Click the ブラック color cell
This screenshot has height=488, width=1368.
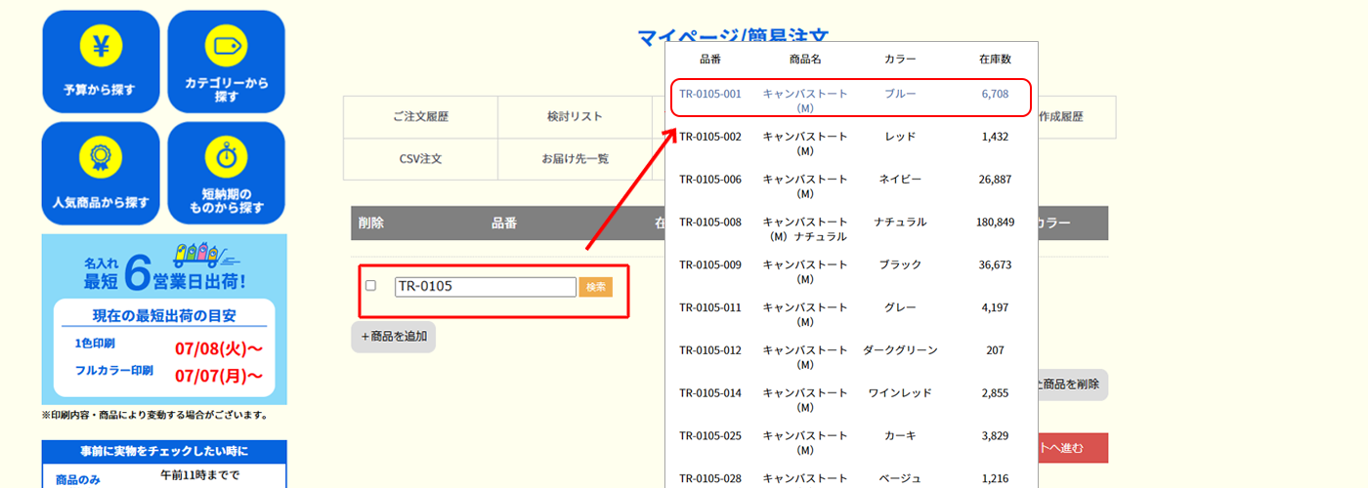pyautogui.click(x=900, y=264)
